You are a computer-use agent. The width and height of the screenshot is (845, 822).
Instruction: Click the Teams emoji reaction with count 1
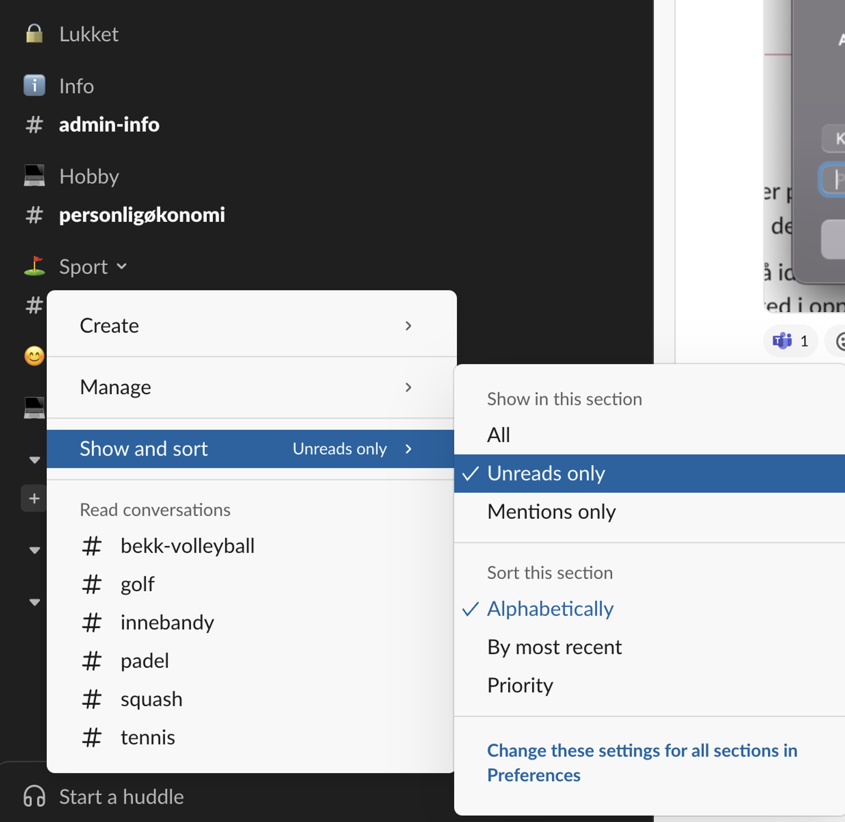tap(790, 341)
